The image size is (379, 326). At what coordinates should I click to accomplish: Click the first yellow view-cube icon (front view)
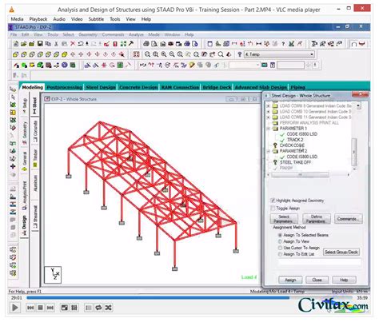pyautogui.click(x=15, y=54)
